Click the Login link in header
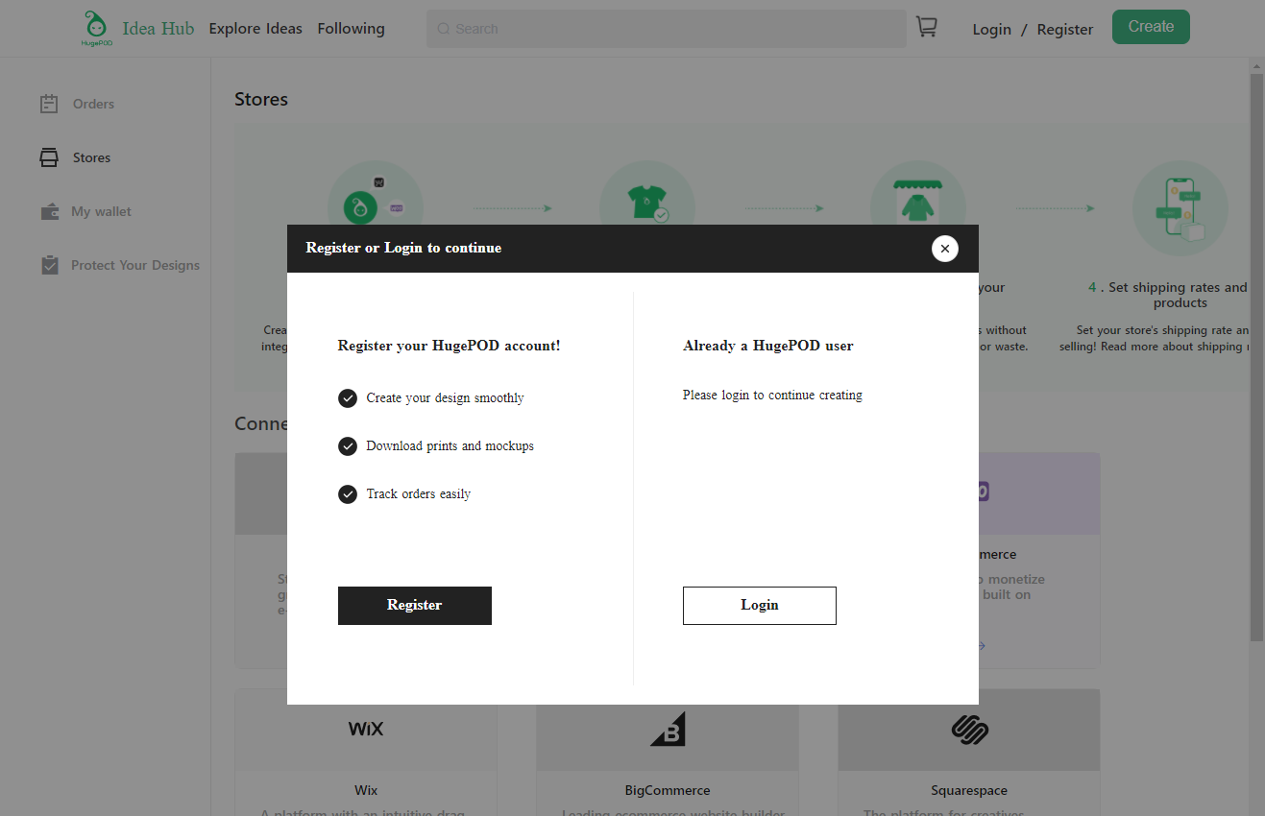 [x=991, y=29]
